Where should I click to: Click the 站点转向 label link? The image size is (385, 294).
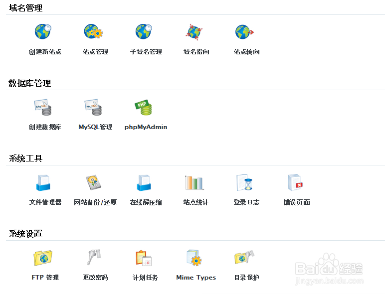tap(246, 52)
